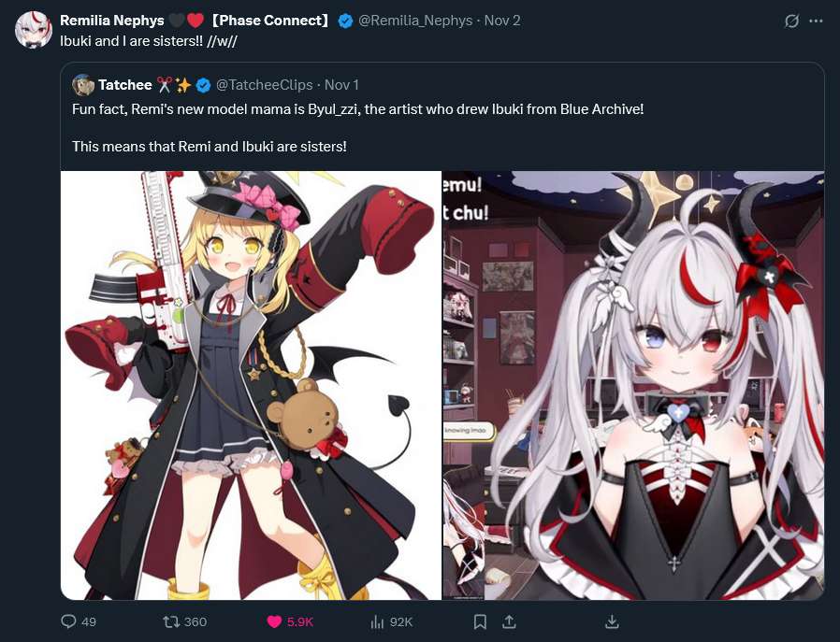Click the repost arrows icon

click(x=171, y=621)
